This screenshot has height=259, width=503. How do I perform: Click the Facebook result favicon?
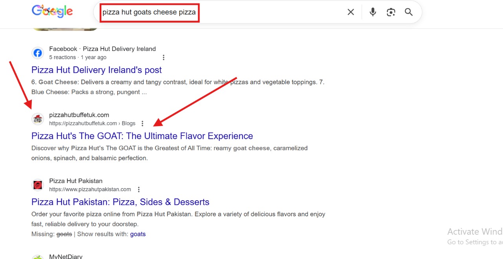click(38, 53)
